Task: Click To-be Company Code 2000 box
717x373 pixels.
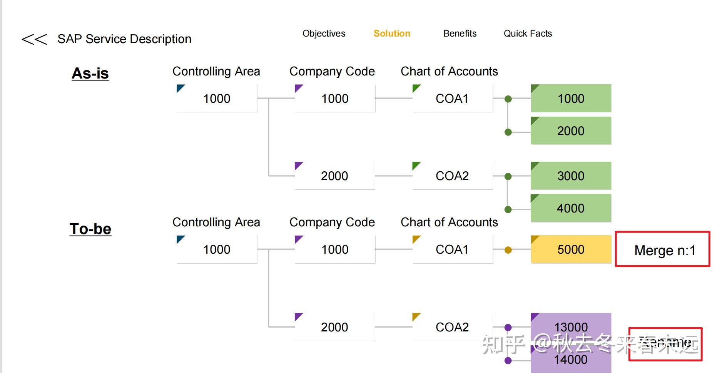Action: 334,327
